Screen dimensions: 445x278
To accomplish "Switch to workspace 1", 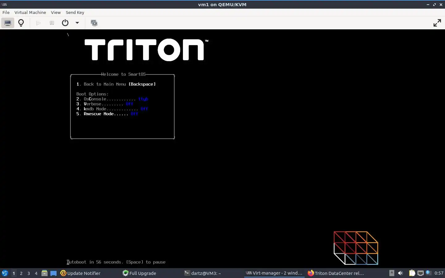I will click(14, 273).
